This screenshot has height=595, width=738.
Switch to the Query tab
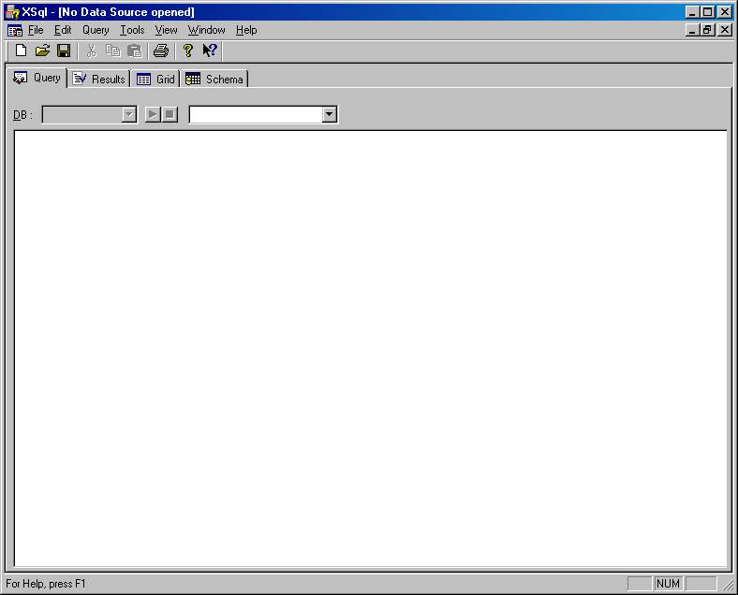tap(37, 78)
